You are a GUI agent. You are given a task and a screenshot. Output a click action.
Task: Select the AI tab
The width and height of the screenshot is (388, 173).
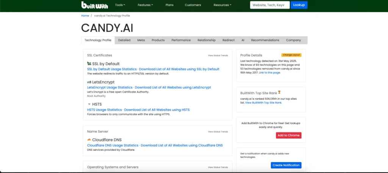pos(243,40)
